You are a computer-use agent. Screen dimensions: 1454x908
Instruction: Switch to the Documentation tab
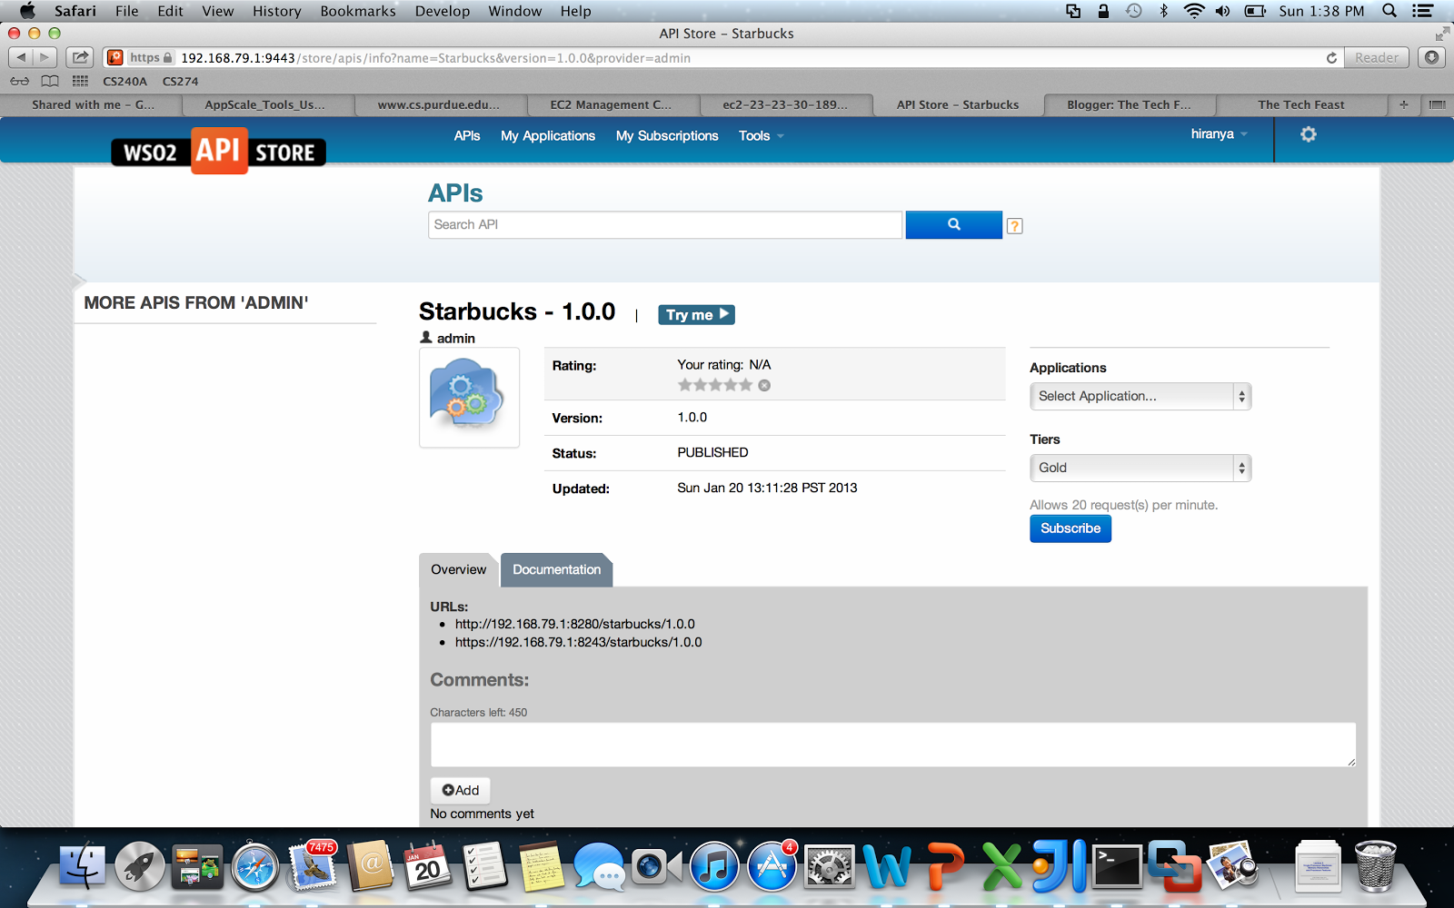point(556,569)
